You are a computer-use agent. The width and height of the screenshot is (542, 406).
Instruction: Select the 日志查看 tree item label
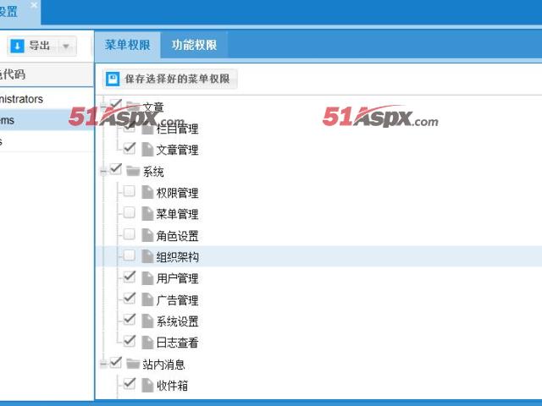pos(177,343)
